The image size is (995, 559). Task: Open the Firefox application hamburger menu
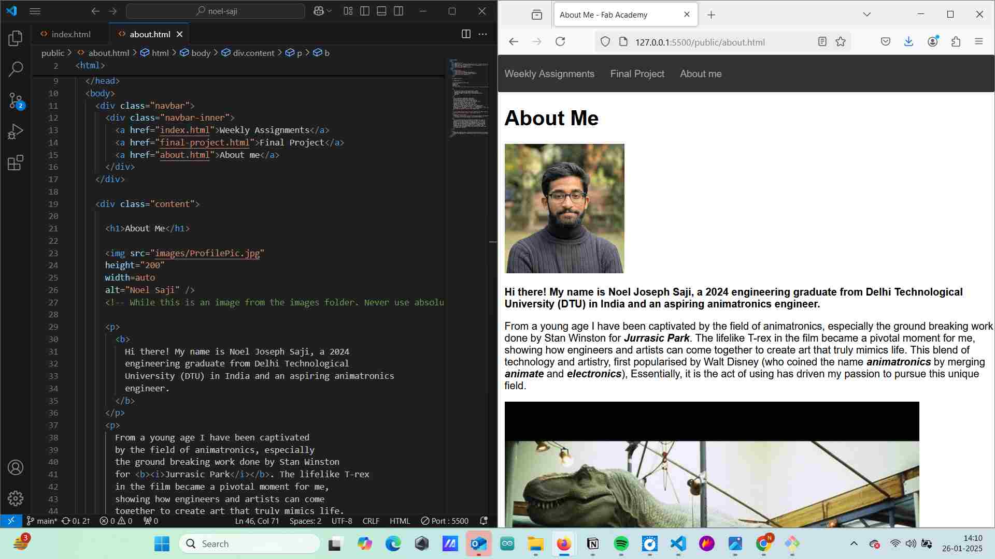click(x=978, y=42)
